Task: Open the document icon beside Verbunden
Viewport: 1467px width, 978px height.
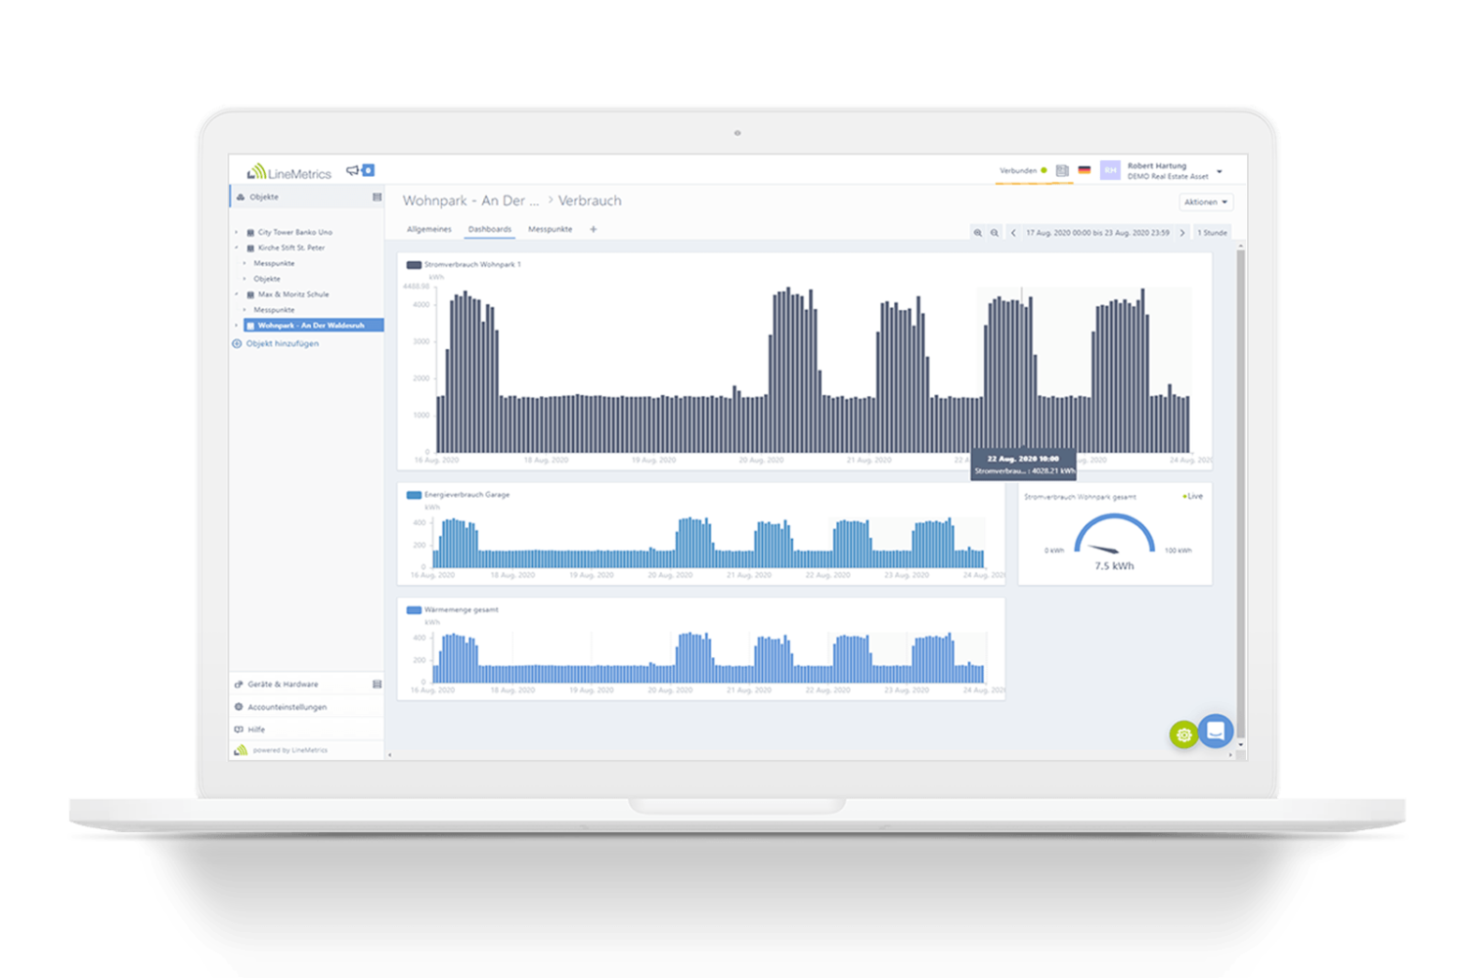Action: (1062, 170)
